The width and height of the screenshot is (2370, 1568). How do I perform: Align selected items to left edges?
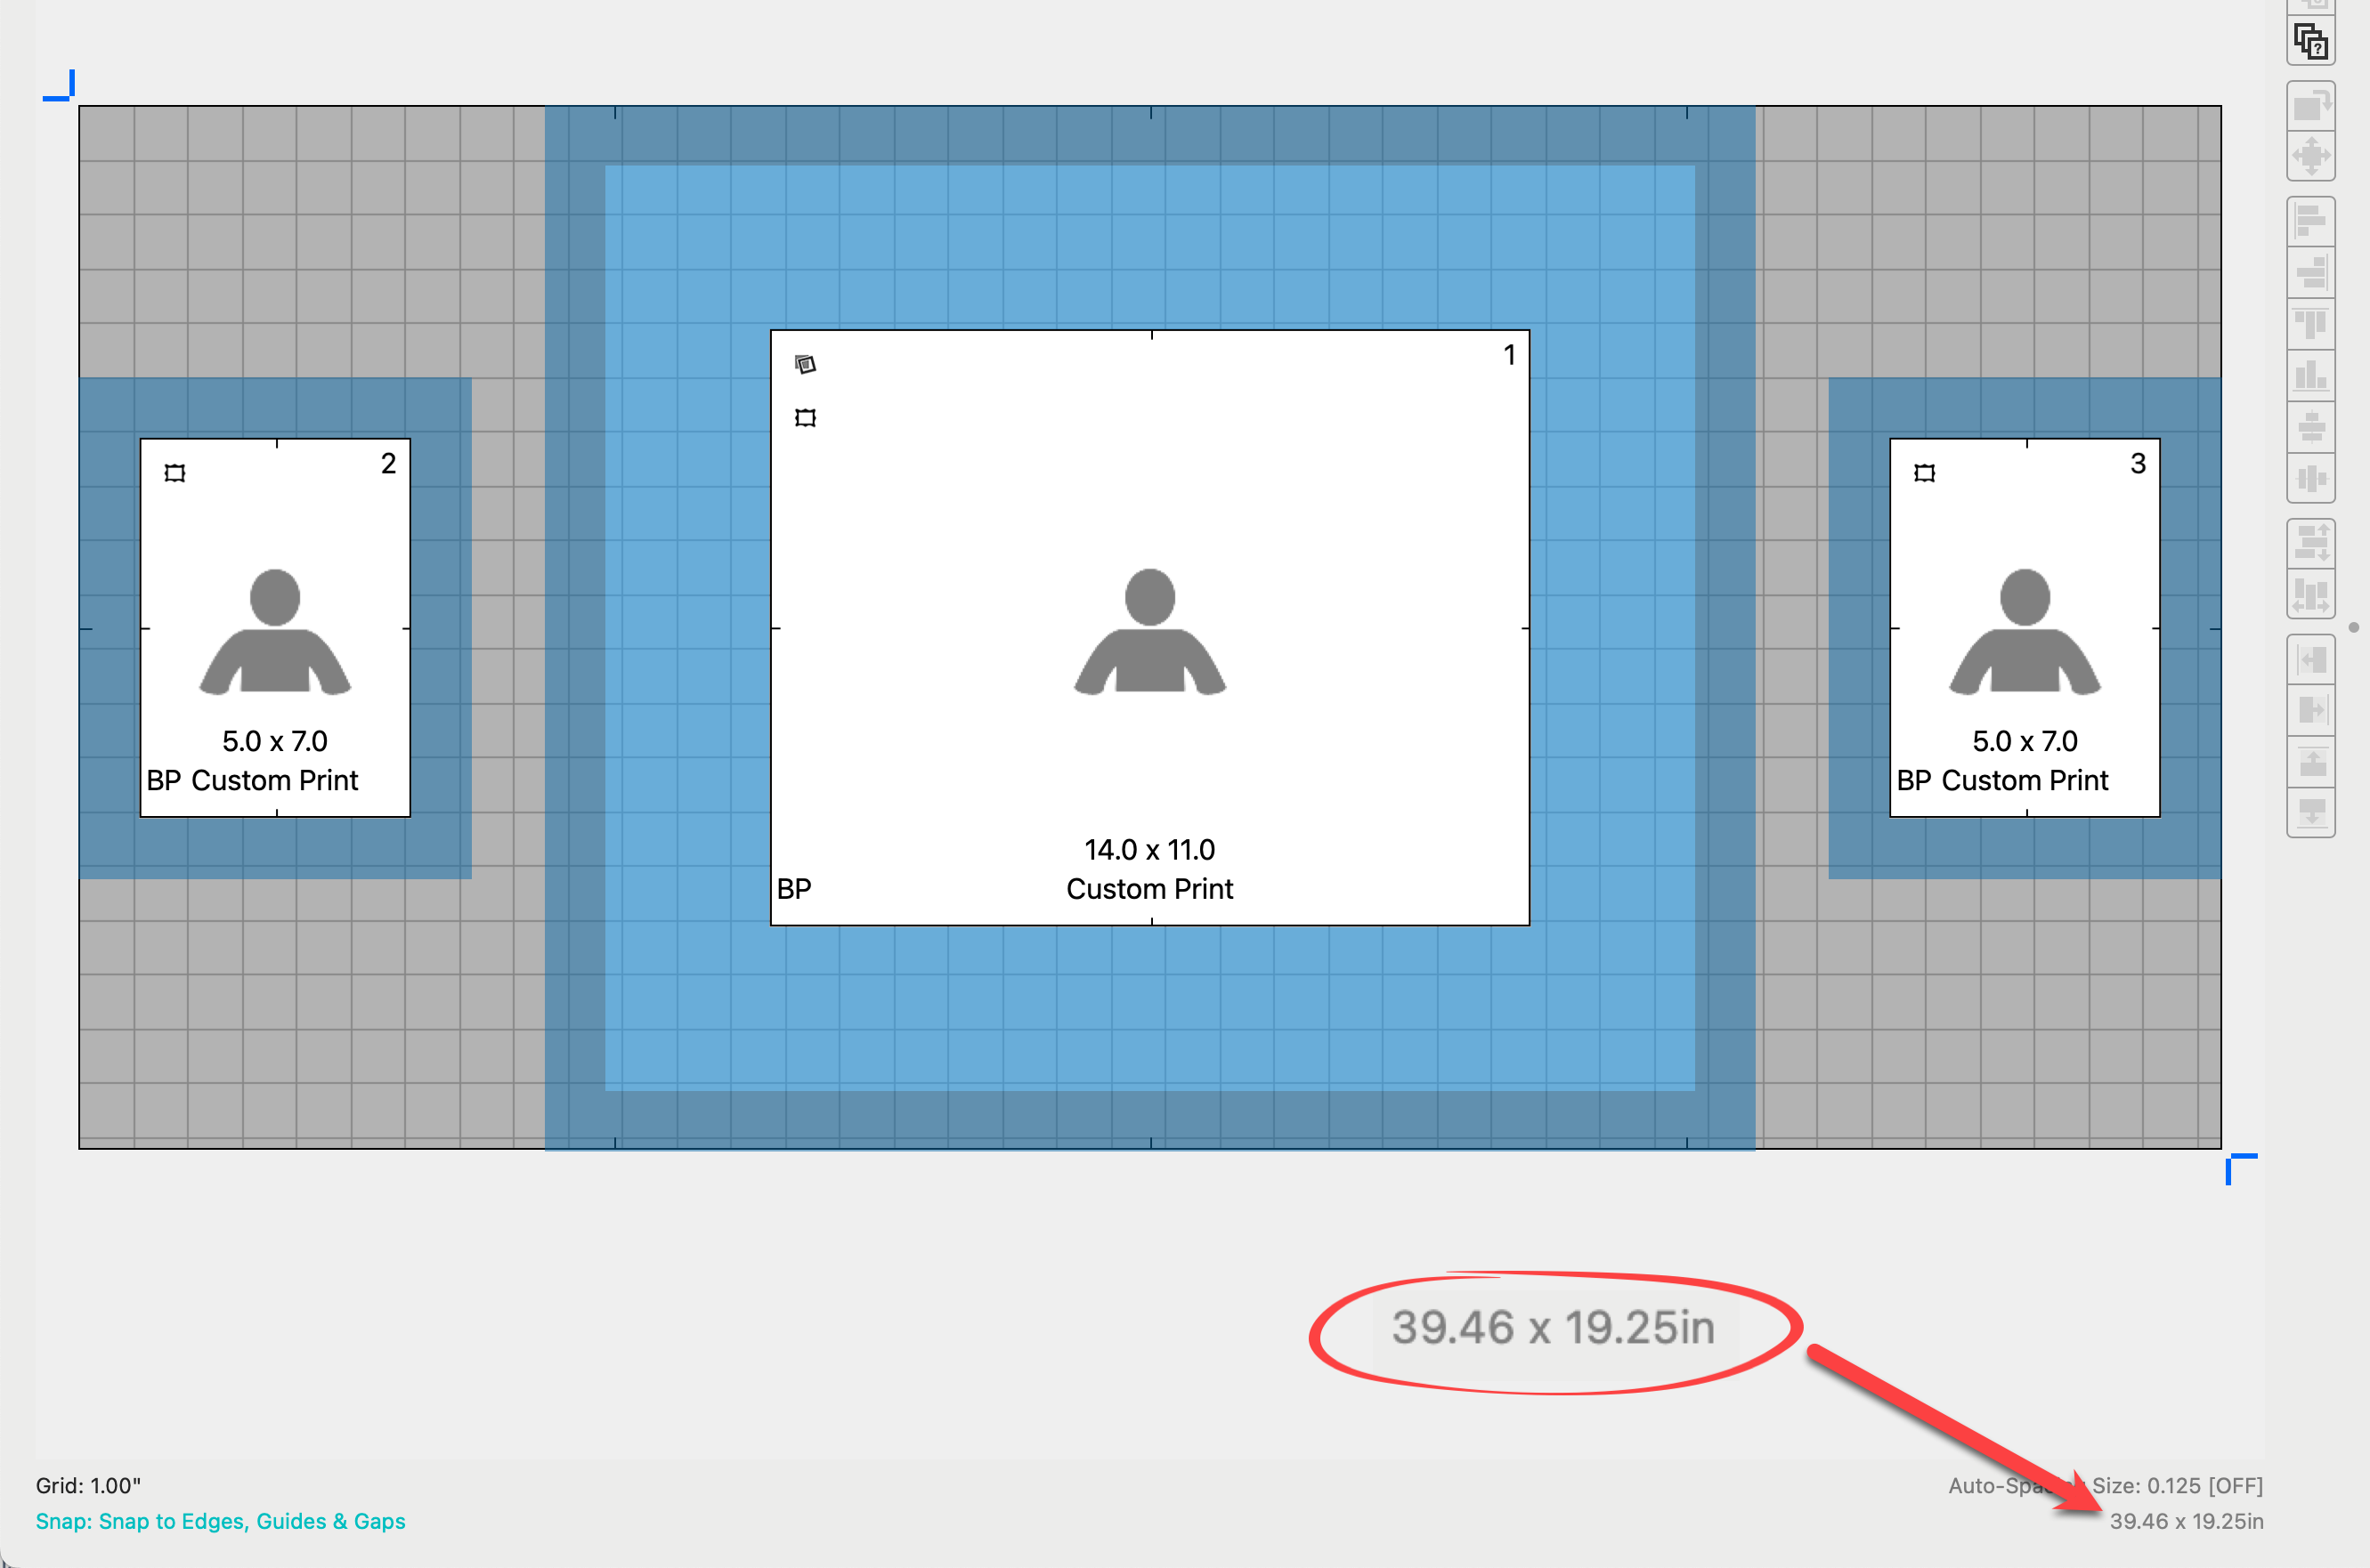pyautogui.click(x=2311, y=222)
